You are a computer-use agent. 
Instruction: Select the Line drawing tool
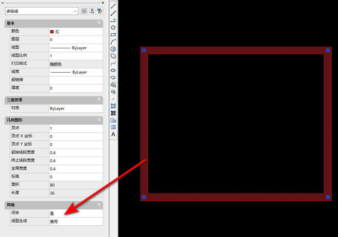click(x=113, y=6)
